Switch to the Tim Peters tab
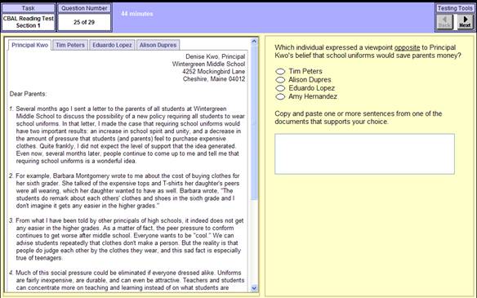The image size is (477, 298). pos(70,45)
